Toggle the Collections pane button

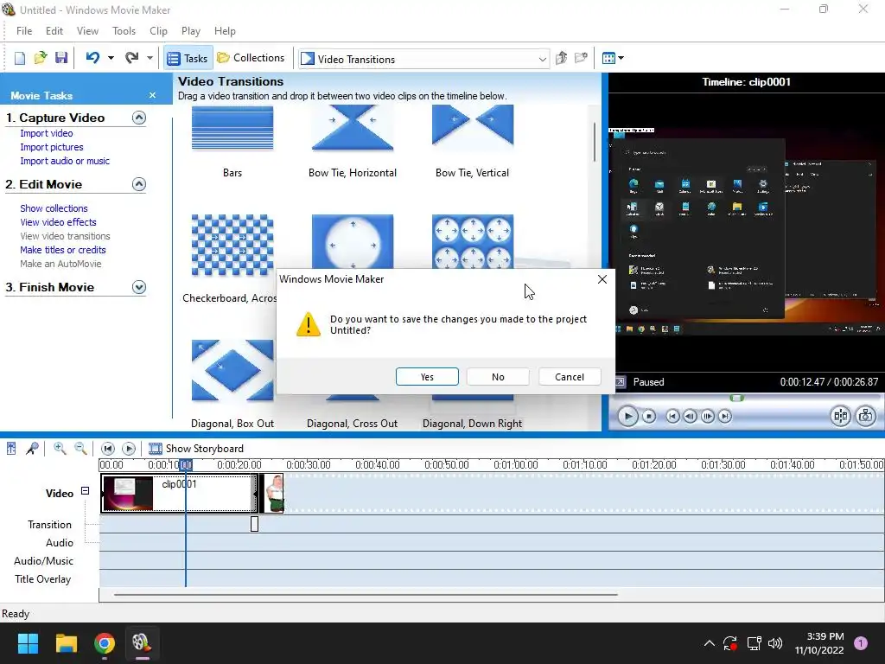click(251, 58)
